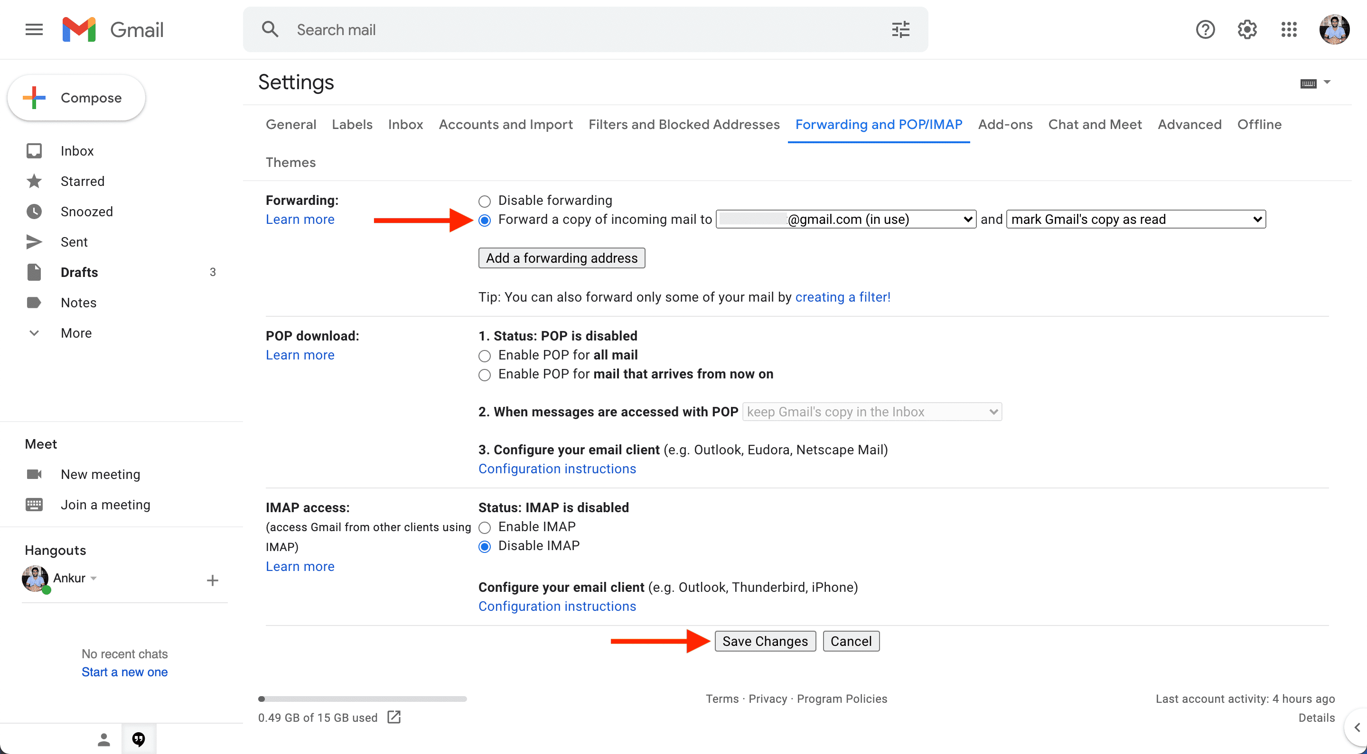The image size is (1367, 754).
Task: Start a New meeting camera icon
Action: [34, 474]
